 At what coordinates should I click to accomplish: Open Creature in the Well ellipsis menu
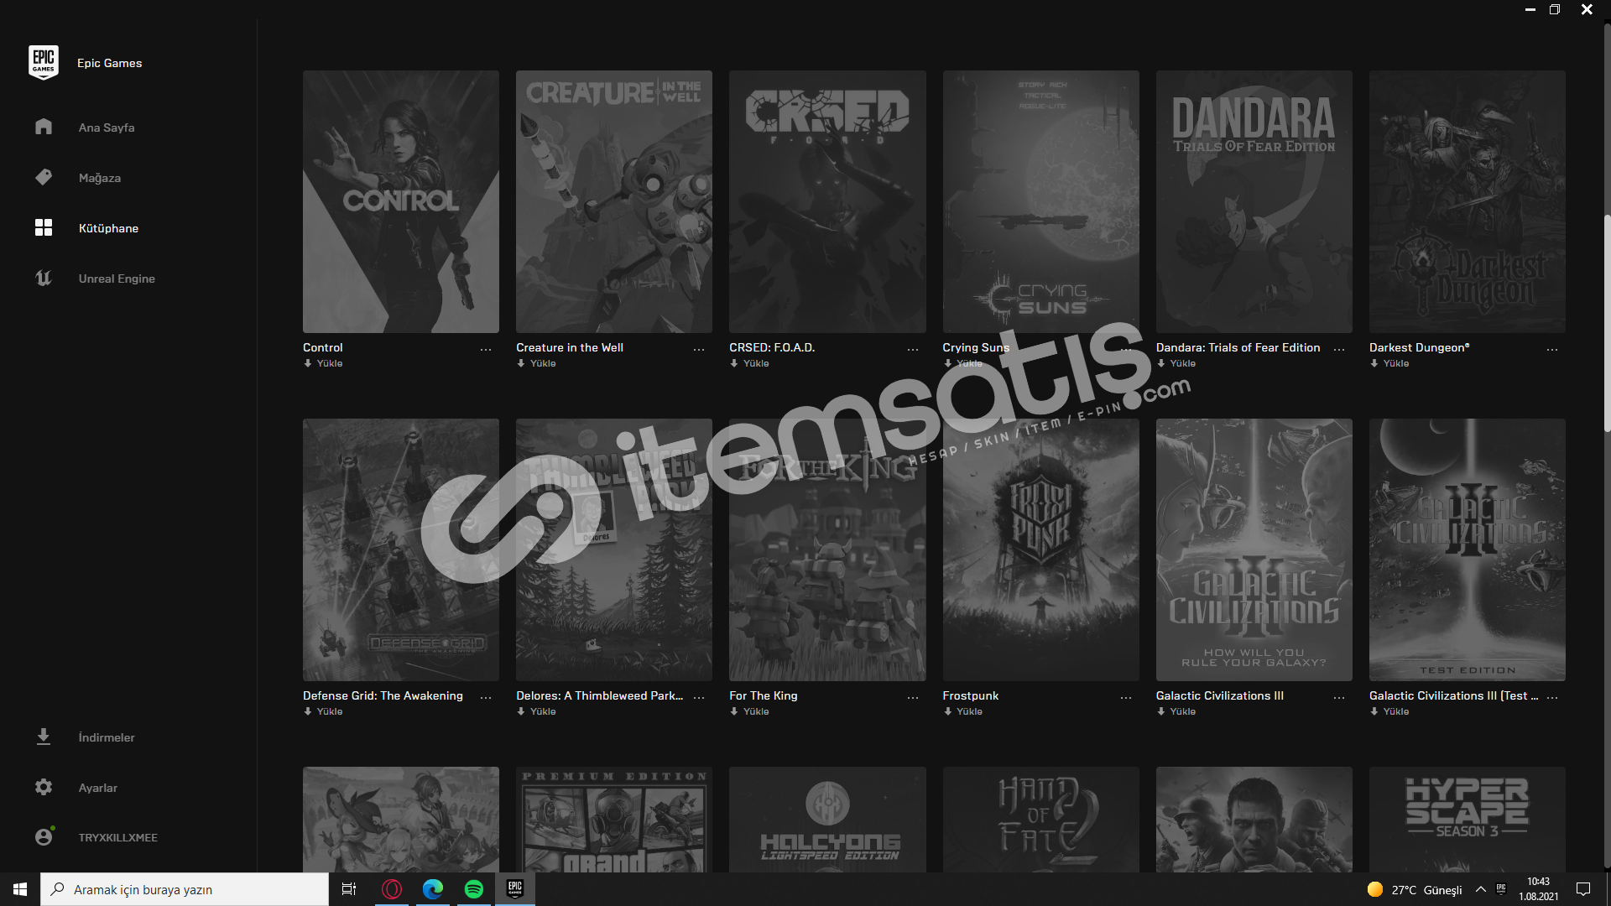699,349
